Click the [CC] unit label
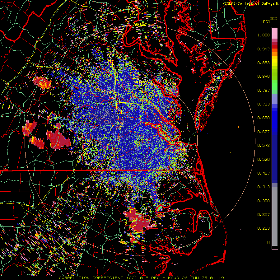The image size is (280, 280). point(265,21)
